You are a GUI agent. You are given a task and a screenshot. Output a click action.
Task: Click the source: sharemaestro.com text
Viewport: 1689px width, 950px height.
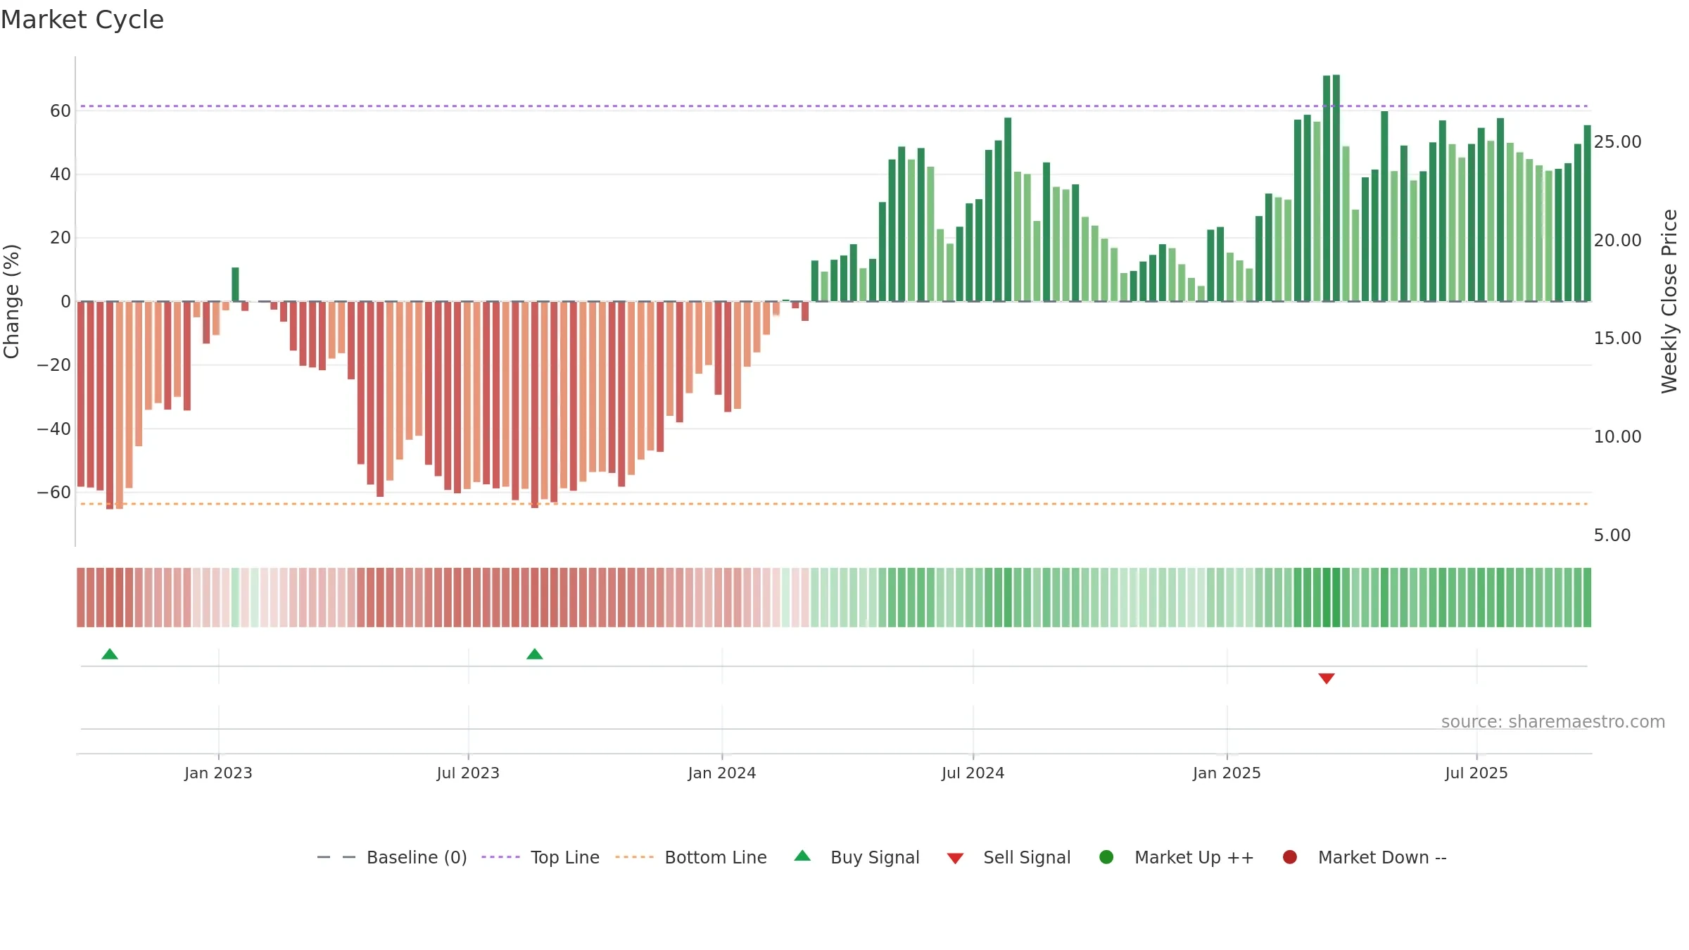coord(1553,722)
